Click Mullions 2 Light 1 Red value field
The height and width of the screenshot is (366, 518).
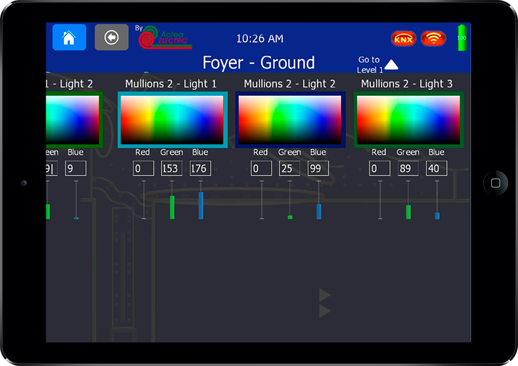143,168
